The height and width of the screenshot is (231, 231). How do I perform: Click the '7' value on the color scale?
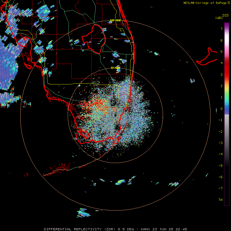point(222,29)
